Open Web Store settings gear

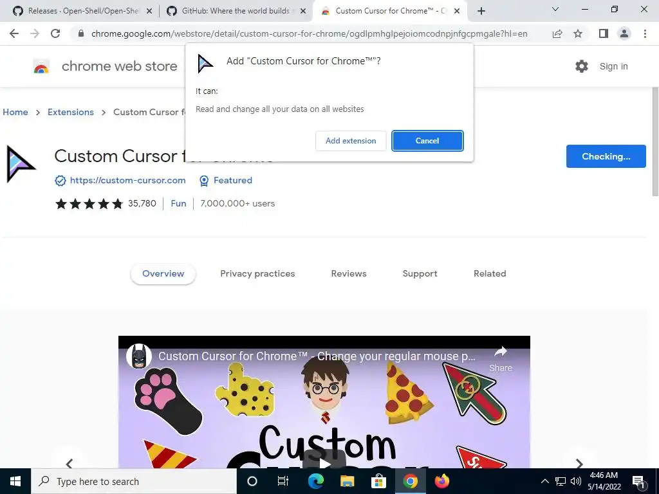582,66
